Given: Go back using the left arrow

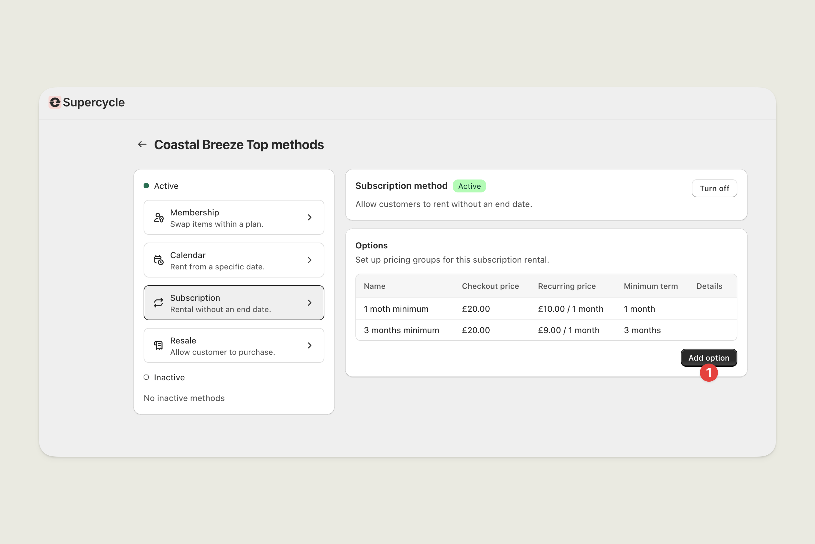Looking at the screenshot, I should point(142,144).
